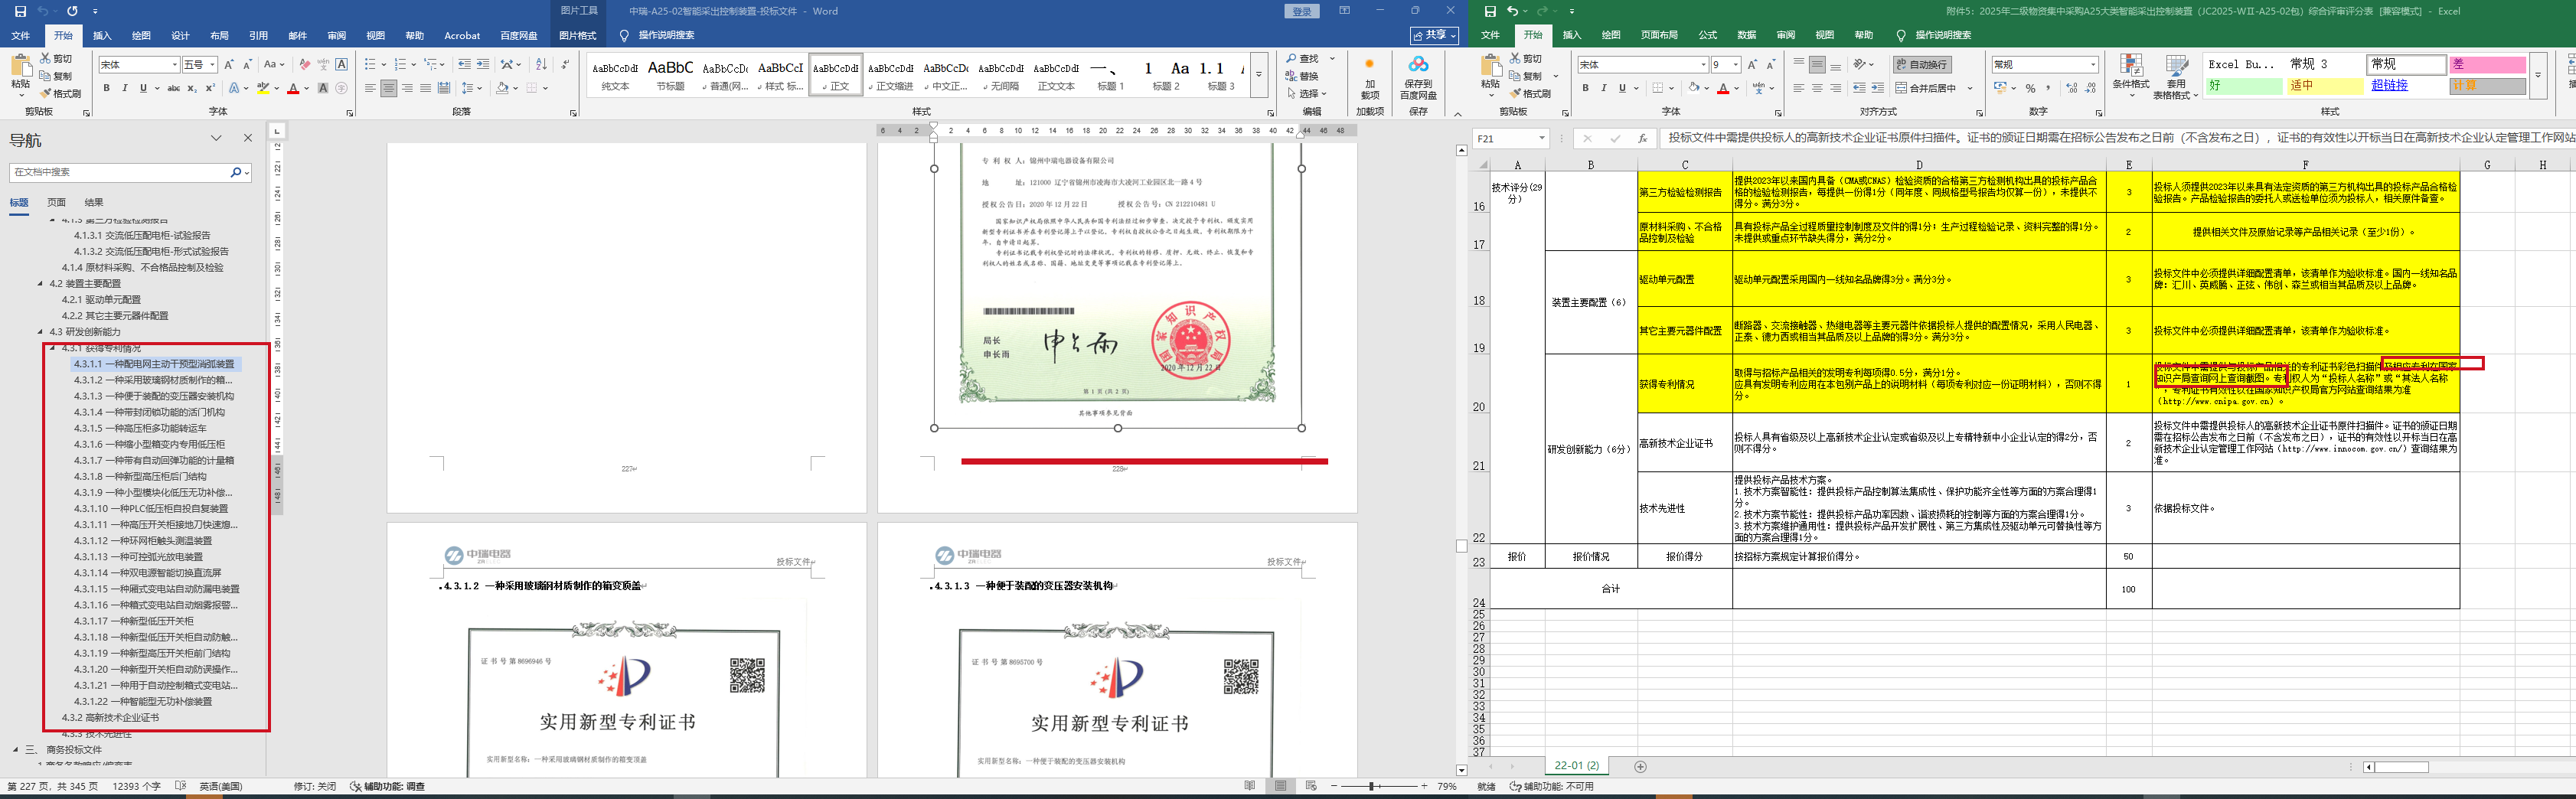This screenshot has height=799, width=2576.
Task: Click the 共享 button in Word
Action: click(x=1434, y=35)
